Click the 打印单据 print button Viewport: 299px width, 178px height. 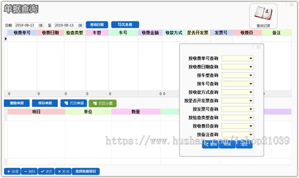pos(74,103)
